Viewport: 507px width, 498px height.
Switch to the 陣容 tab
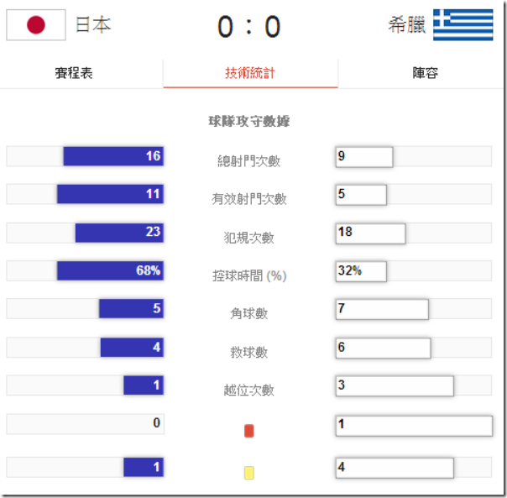tap(425, 73)
